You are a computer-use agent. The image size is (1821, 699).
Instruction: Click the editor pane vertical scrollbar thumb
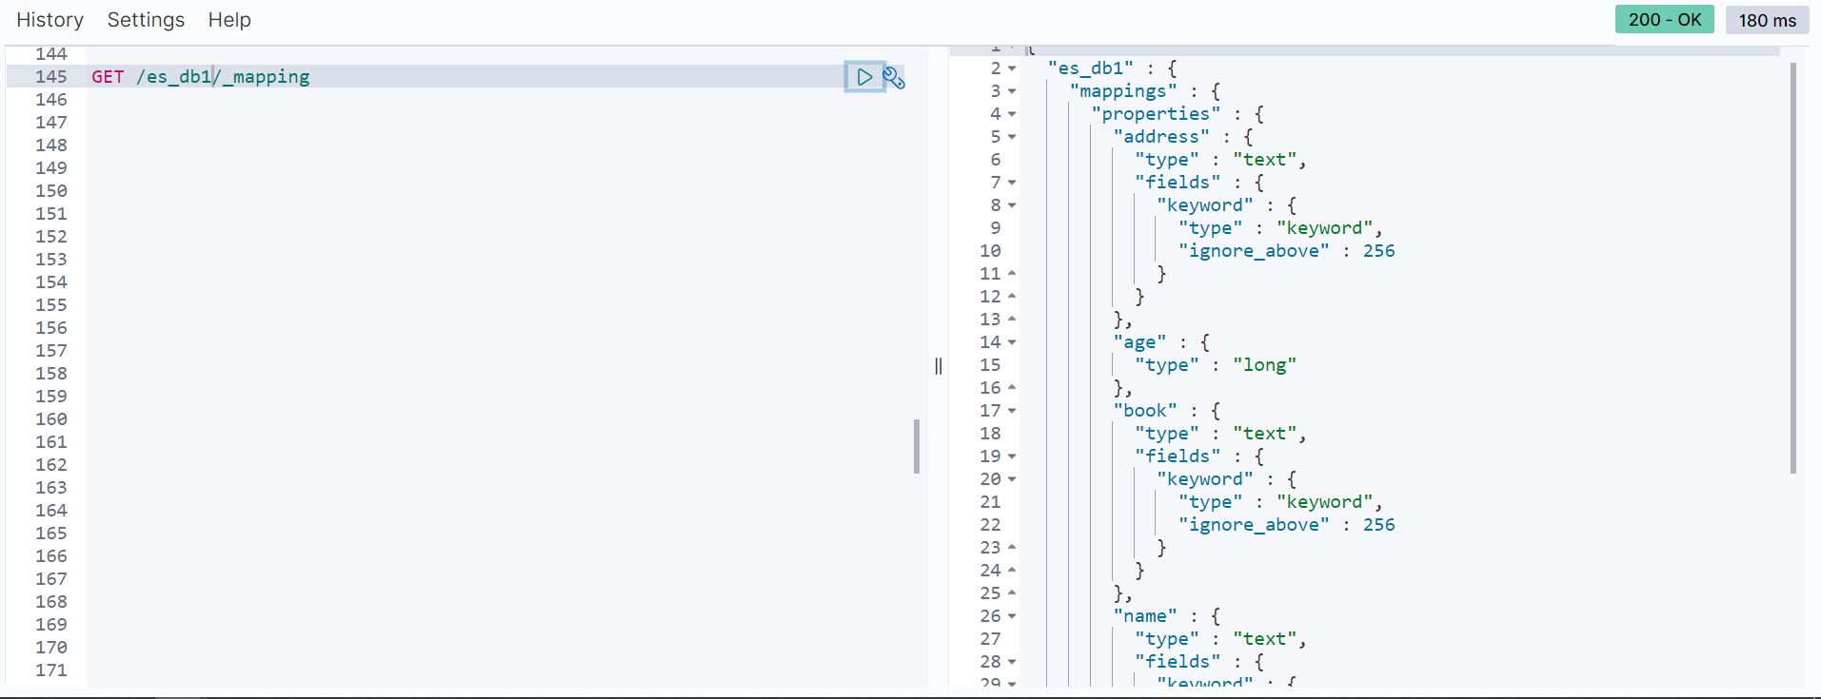[917, 446]
